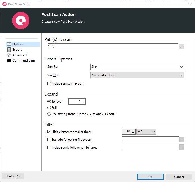Confirm with the OK button

click(150, 177)
